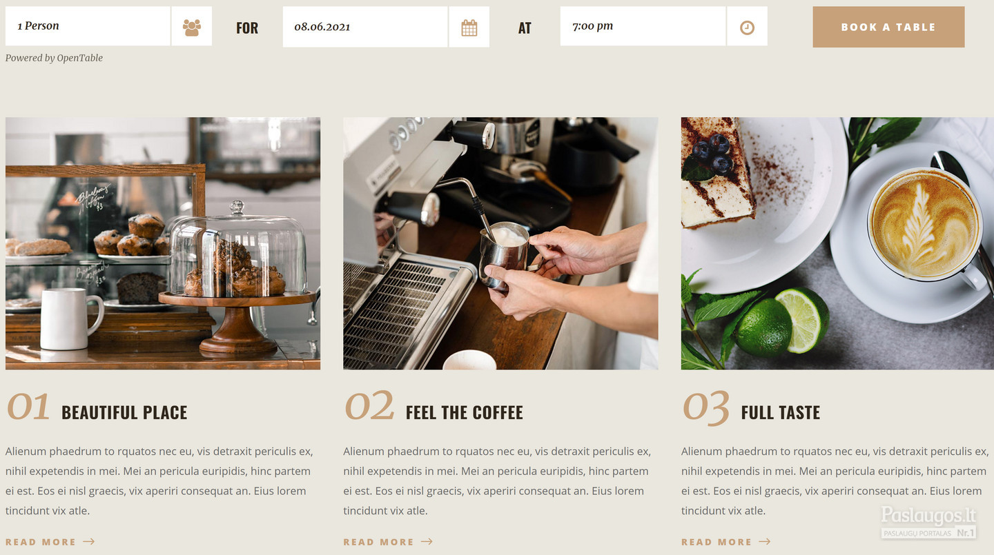Open the espresso machine barista photo
Screen dimensions: 994x555
500,243
